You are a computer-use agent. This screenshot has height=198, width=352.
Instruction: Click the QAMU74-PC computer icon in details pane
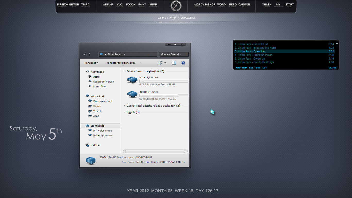tap(90, 160)
